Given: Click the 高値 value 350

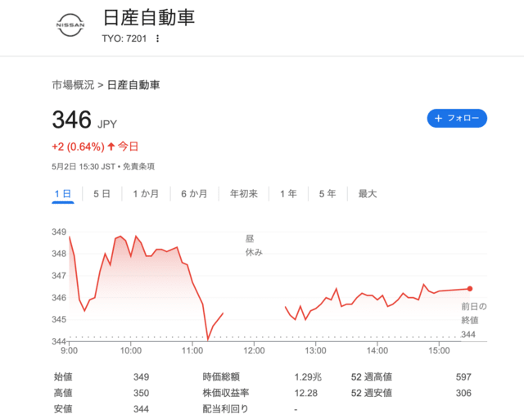Looking at the screenshot, I should pyautogui.click(x=142, y=393).
